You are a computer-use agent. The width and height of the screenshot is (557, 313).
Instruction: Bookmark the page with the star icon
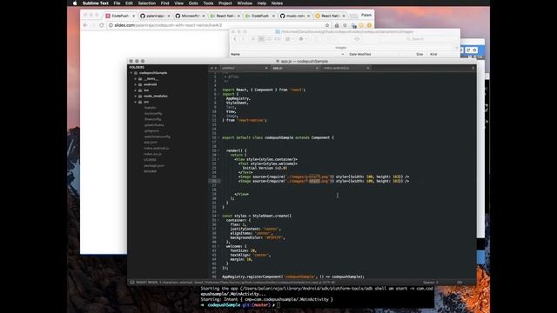[x=327, y=25]
